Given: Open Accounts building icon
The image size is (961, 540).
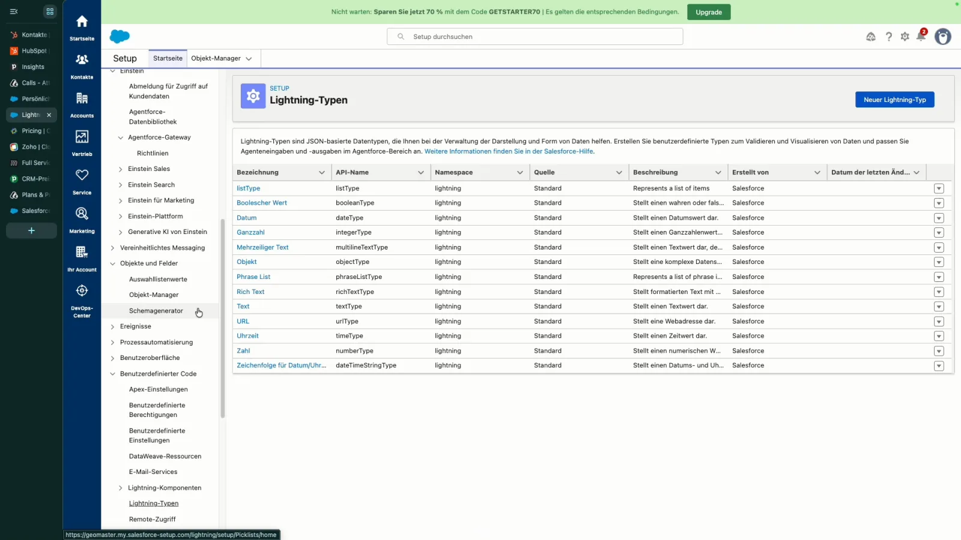Looking at the screenshot, I should point(82,98).
